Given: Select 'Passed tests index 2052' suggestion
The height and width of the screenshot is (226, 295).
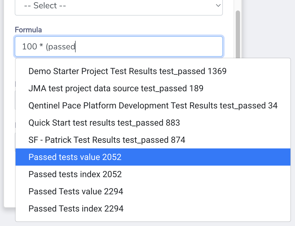Looking at the screenshot, I should pyautogui.click(x=75, y=174).
